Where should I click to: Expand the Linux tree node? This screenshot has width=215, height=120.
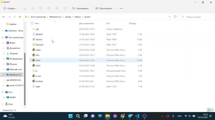(x=2, y=104)
